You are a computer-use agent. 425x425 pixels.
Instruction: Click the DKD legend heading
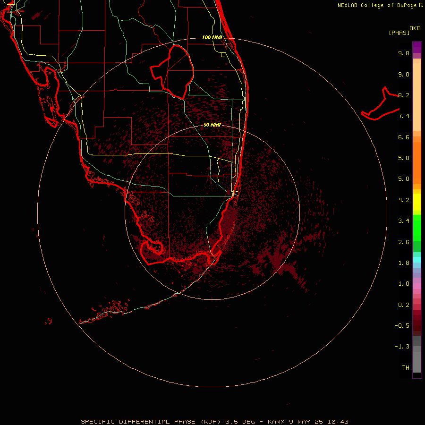tap(415, 28)
